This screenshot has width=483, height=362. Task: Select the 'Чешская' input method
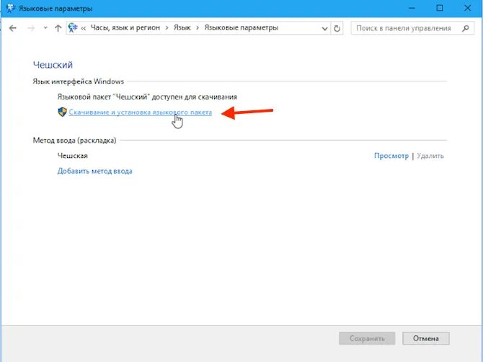(x=72, y=156)
